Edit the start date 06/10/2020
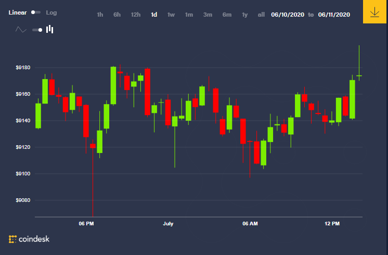388x255 pixels. [x=288, y=15]
